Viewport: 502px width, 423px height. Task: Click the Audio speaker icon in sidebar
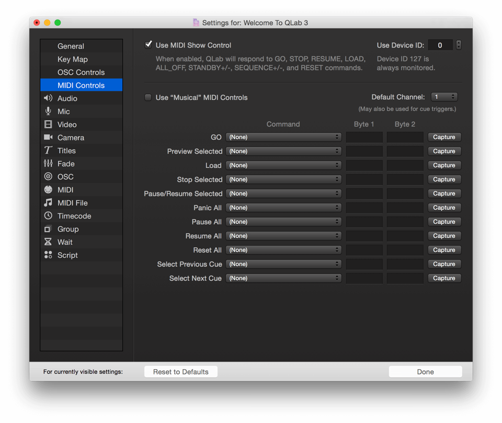coord(48,98)
